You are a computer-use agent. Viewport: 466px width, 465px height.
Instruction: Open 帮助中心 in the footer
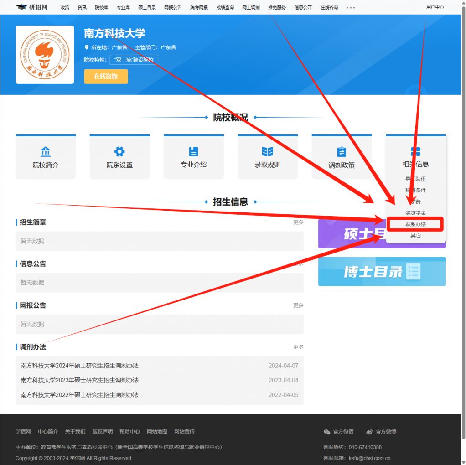click(130, 432)
